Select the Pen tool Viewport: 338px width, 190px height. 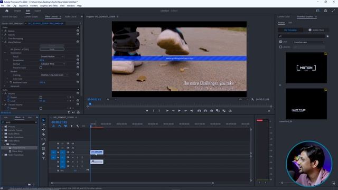43,144
